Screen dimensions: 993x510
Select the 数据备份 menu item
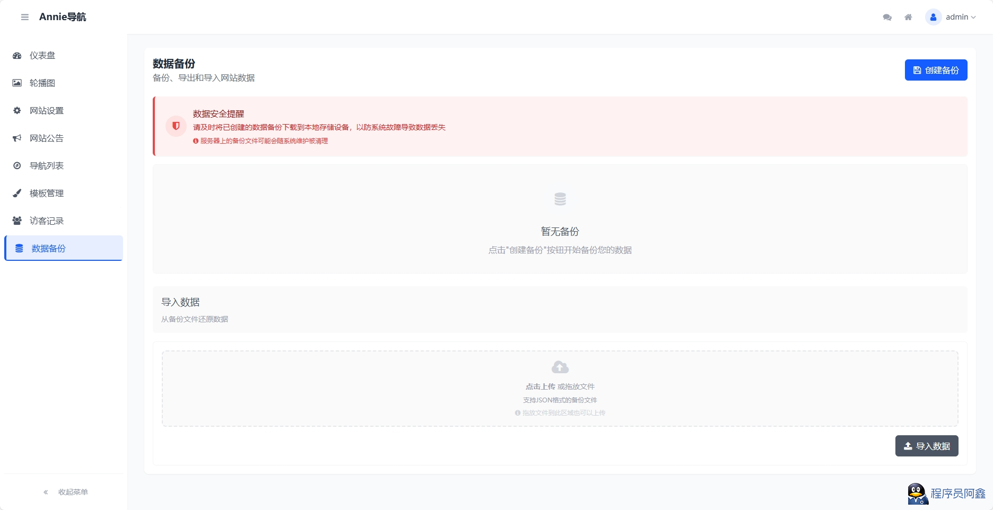[64, 248]
